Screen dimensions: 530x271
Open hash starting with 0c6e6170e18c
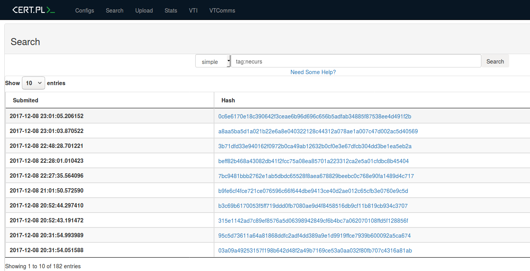314,116
